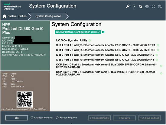Open OCP Slot 10 Port 2 Broadcom adapter
This screenshot has height=125, width=166.
click(x=106, y=73)
